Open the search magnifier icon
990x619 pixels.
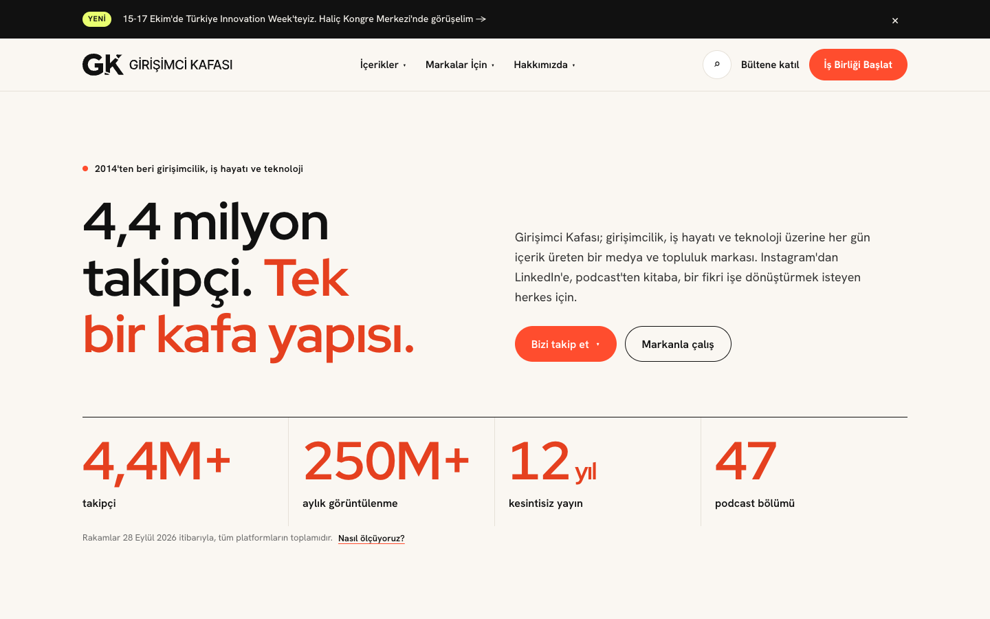pos(717,65)
